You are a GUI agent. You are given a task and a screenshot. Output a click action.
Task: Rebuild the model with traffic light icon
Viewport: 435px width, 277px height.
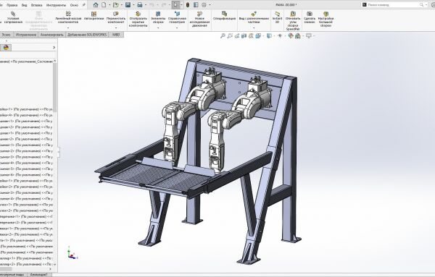point(188,5)
